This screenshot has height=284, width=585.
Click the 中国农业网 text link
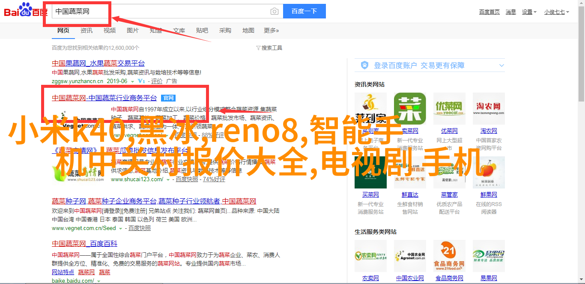(x=410, y=278)
